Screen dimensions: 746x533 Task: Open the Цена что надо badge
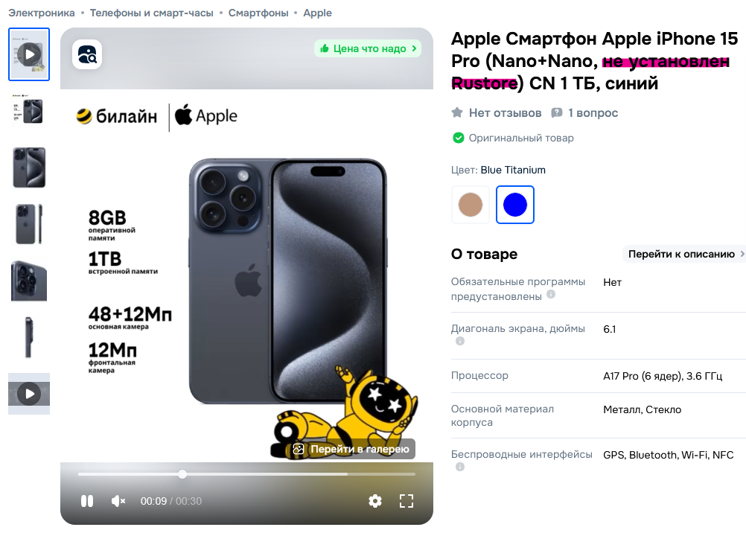(x=368, y=48)
